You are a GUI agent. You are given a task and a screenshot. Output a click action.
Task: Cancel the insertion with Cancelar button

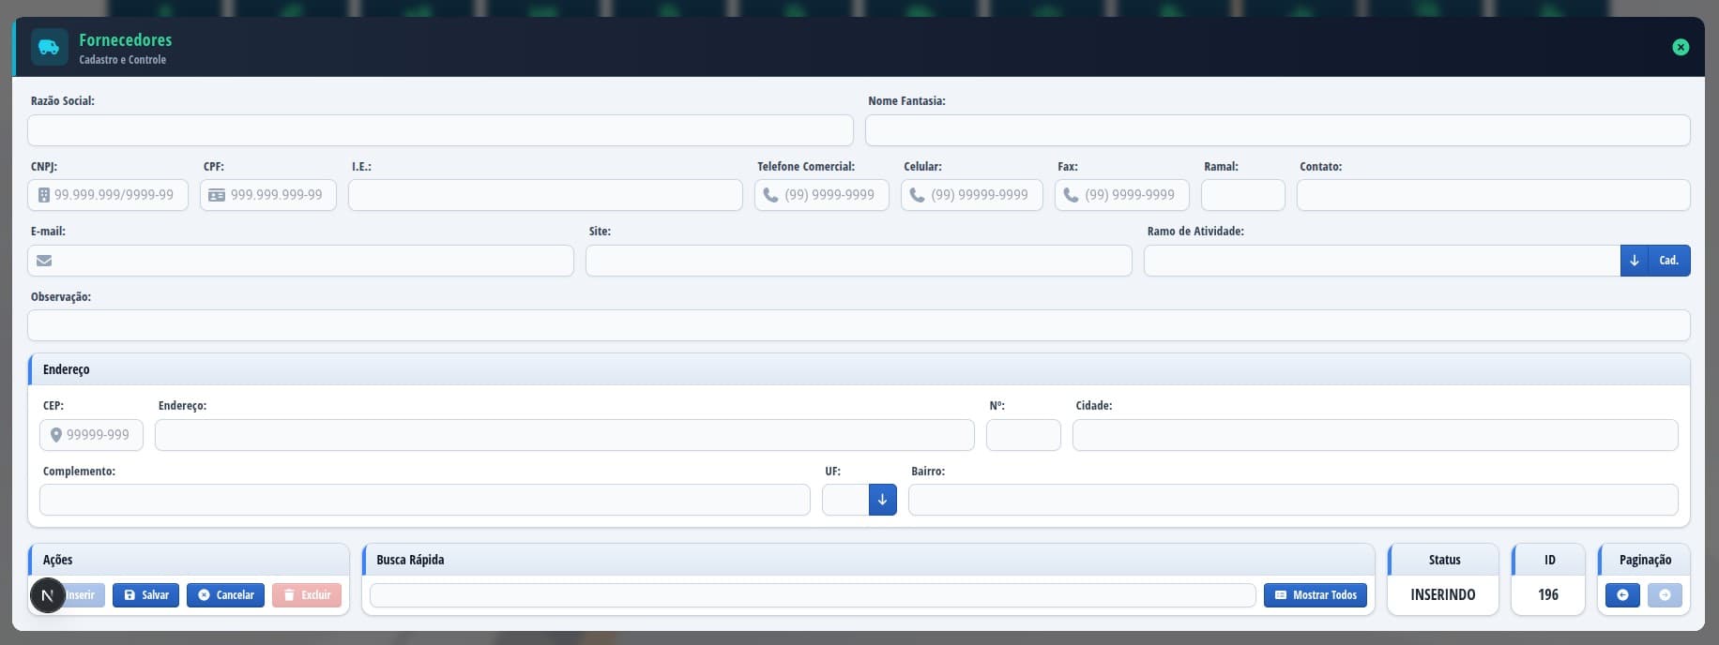[x=225, y=595]
